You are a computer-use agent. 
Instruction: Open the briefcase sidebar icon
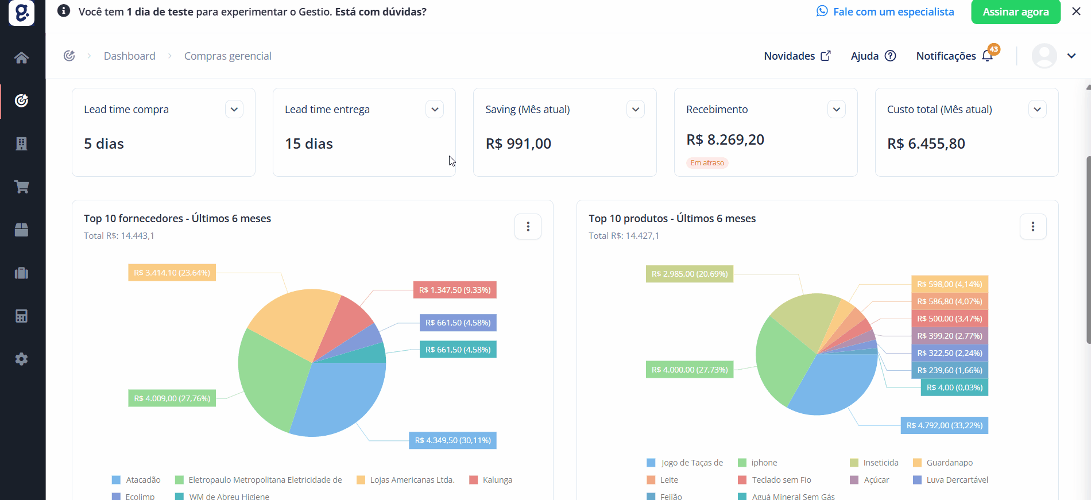[x=21, y=273]
